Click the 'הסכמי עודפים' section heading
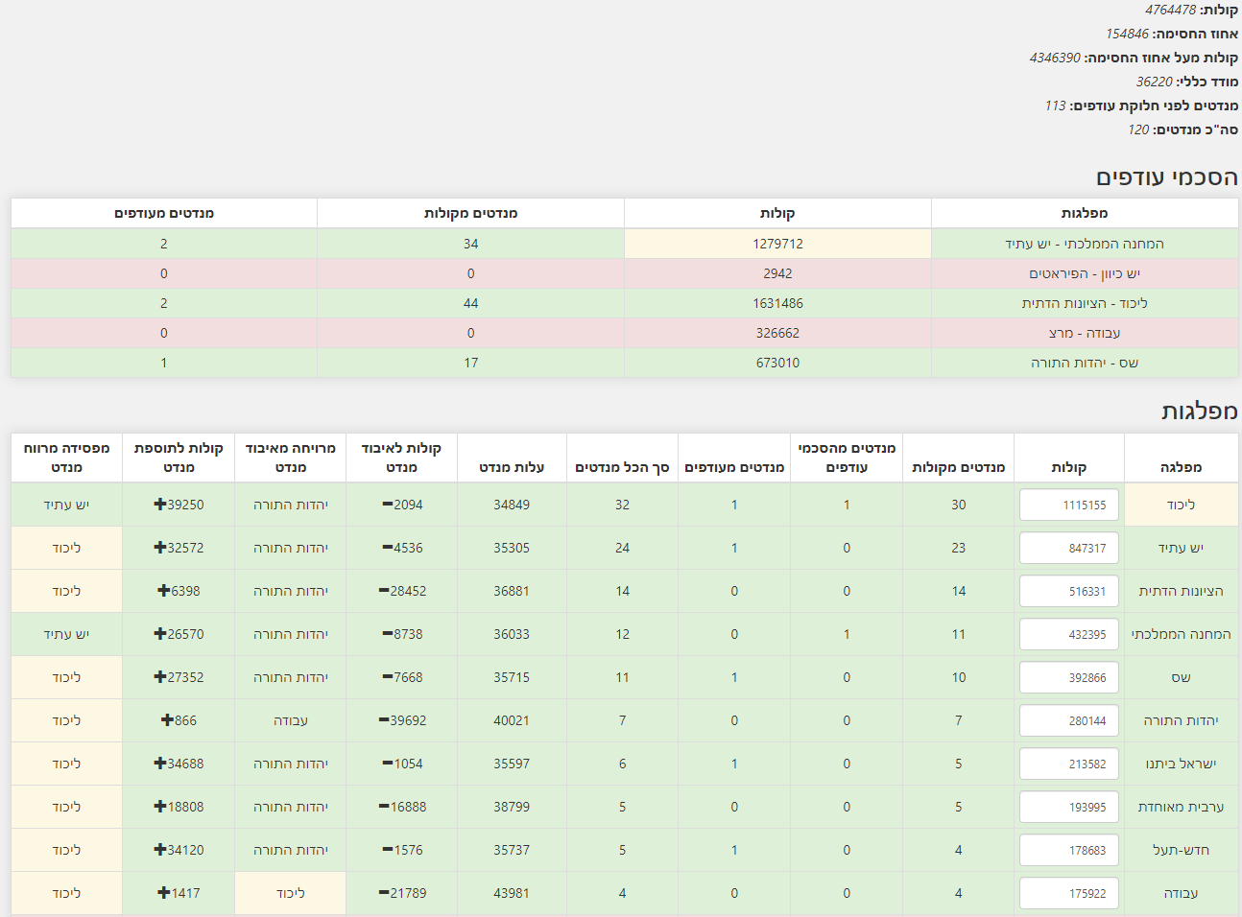The height and width of the screenshot is (917, 1242). (1167, 177)
